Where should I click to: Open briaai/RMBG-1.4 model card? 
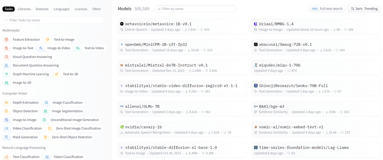click(x=316, y=26)
